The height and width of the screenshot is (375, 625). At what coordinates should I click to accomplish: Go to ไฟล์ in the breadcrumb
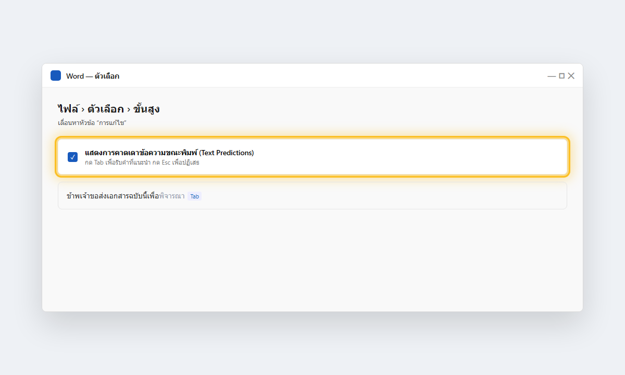[68, 109]
